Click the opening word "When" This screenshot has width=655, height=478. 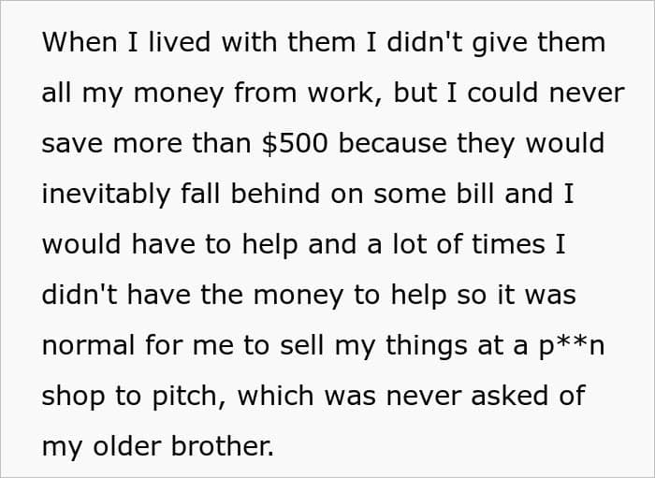[x=76, y=43]
